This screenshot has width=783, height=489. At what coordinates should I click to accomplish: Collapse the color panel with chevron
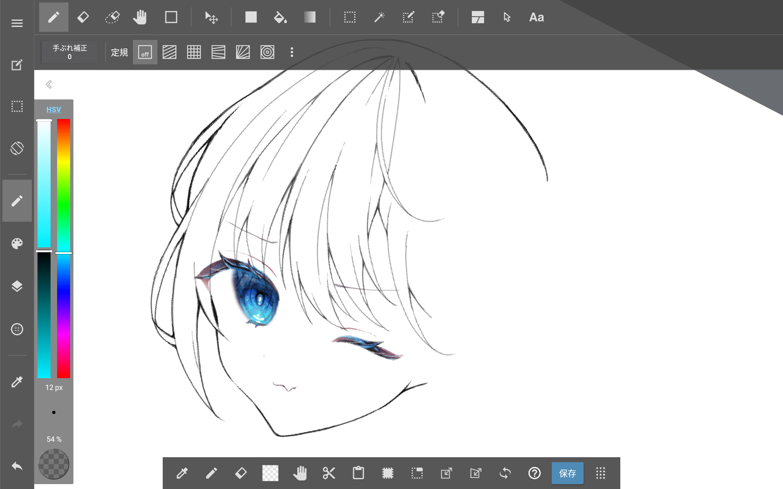pos(49,84)
